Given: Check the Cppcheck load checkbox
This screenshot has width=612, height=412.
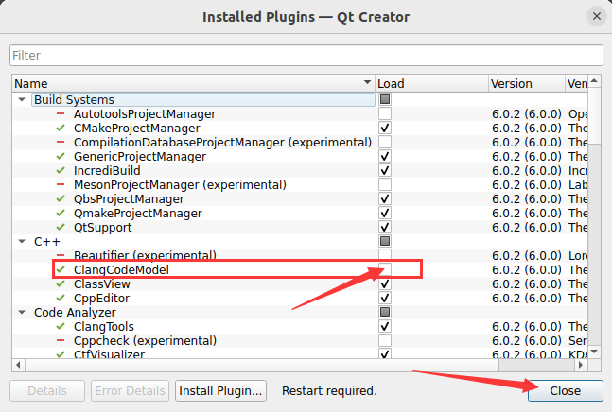Looking at the screenshot, I should 385,341.
